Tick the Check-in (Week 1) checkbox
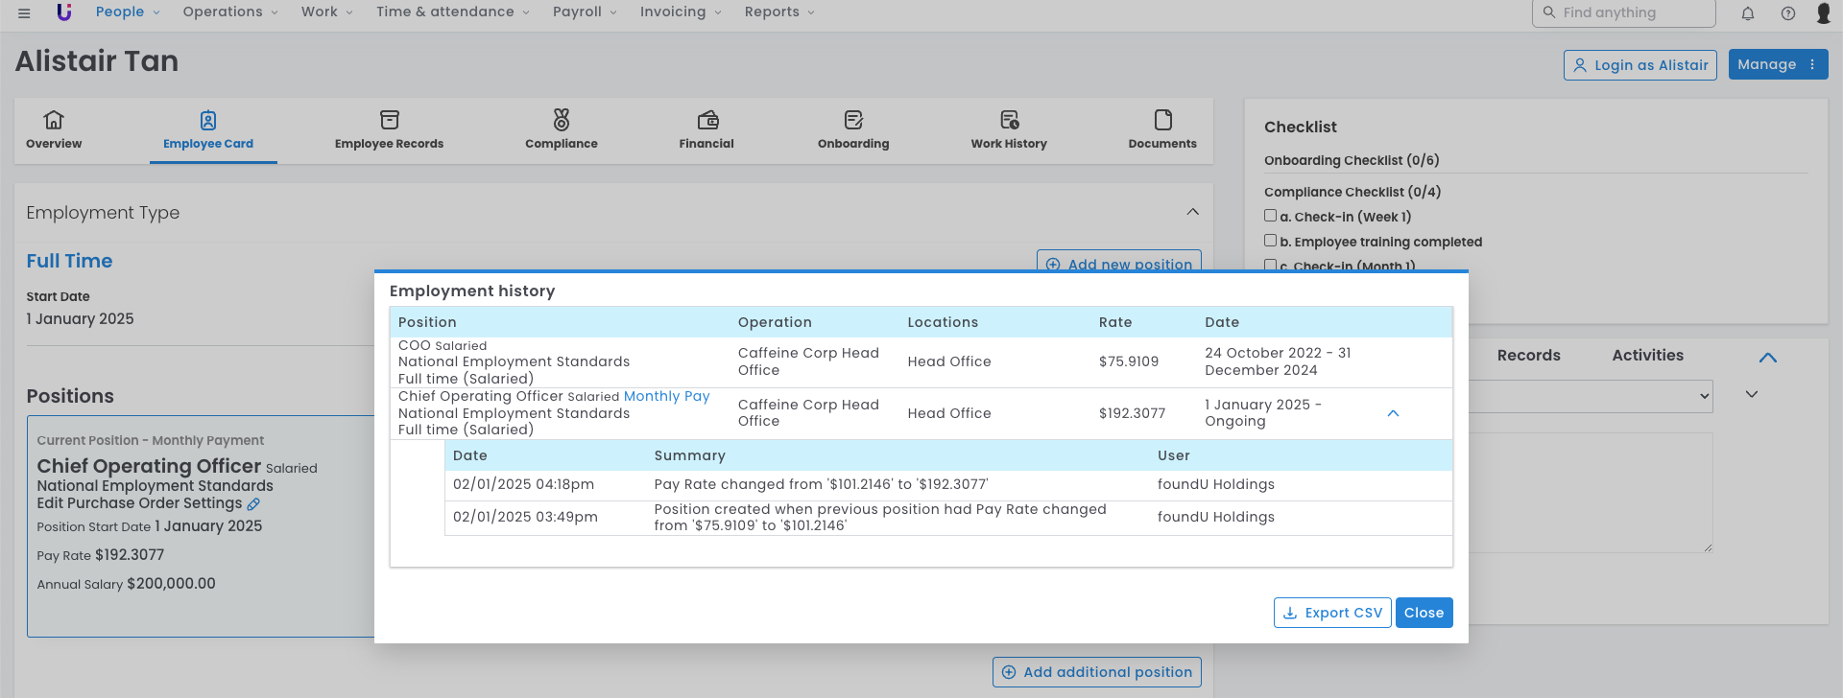 tap(1270, 216)
